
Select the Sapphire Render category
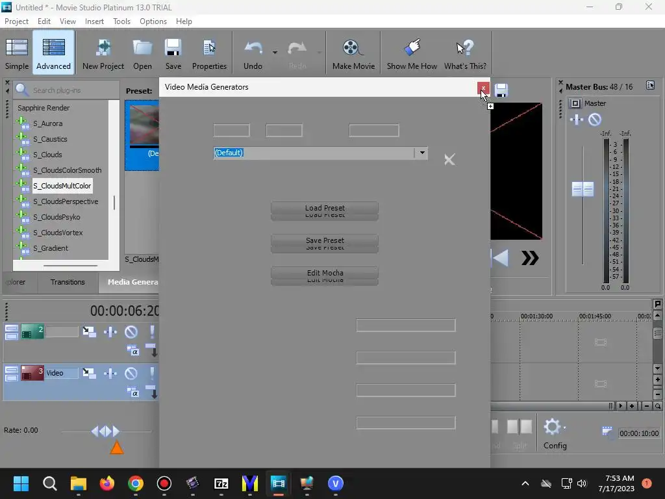coord(44,108)
